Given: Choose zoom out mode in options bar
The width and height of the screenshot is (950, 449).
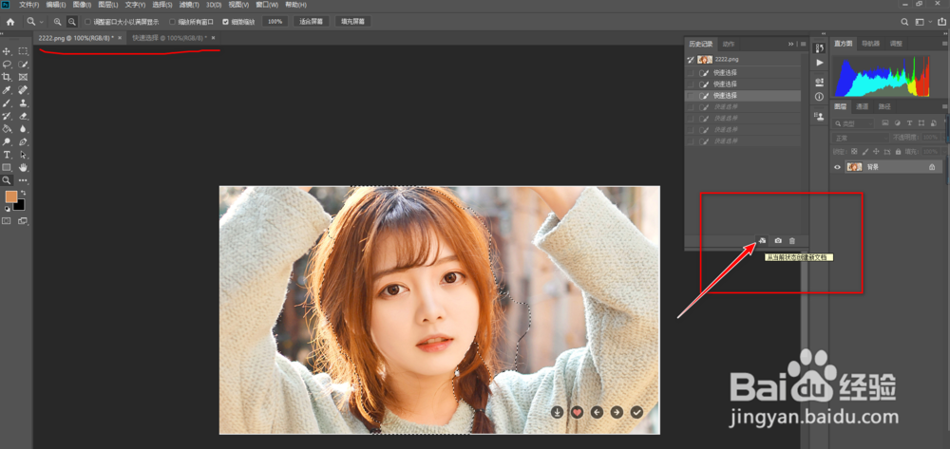Looking at the screenshot, I should (x=71, y=22).
